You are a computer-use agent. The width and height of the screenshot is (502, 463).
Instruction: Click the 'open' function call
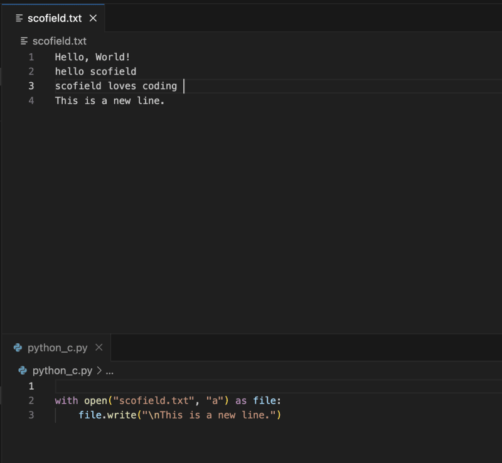pyautogui.click(x=95, y=400)
